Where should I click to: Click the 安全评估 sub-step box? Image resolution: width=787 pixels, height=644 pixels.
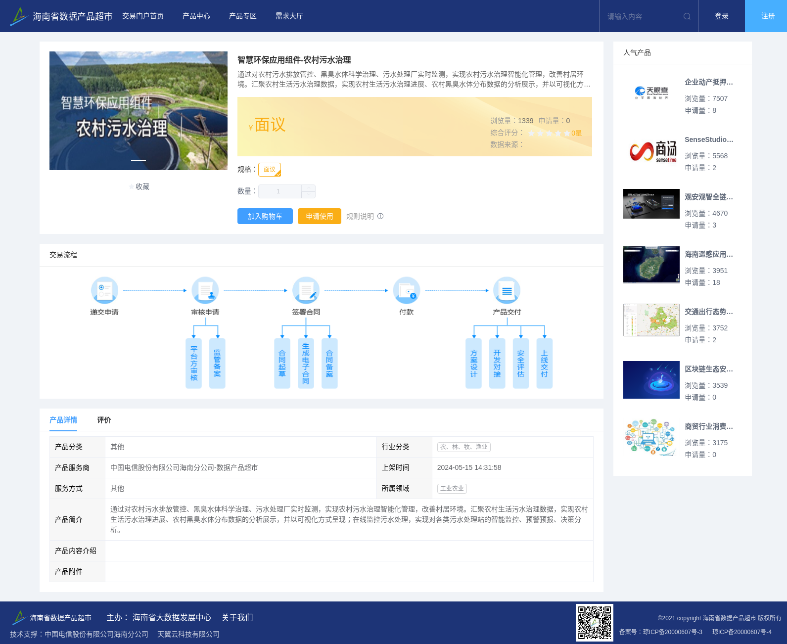[521, 364]
